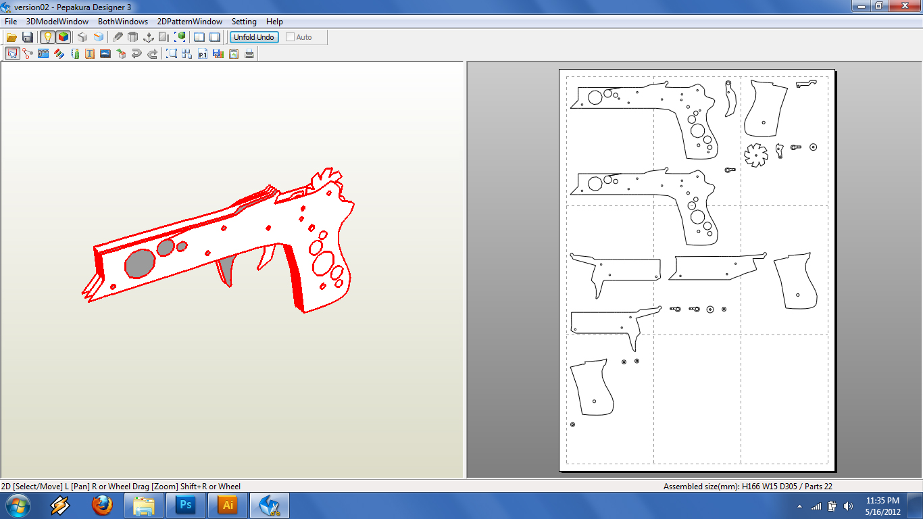Click the taskbar clock showing 11:35 PM
The image size is (923, 519).
point(883,505)
